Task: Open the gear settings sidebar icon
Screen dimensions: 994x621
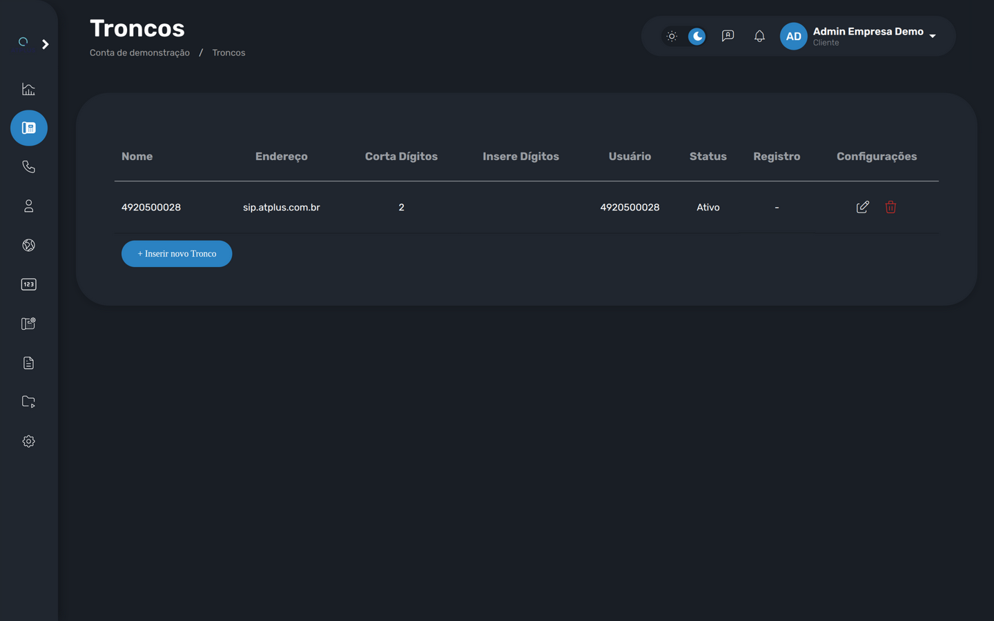Action: 28,441
